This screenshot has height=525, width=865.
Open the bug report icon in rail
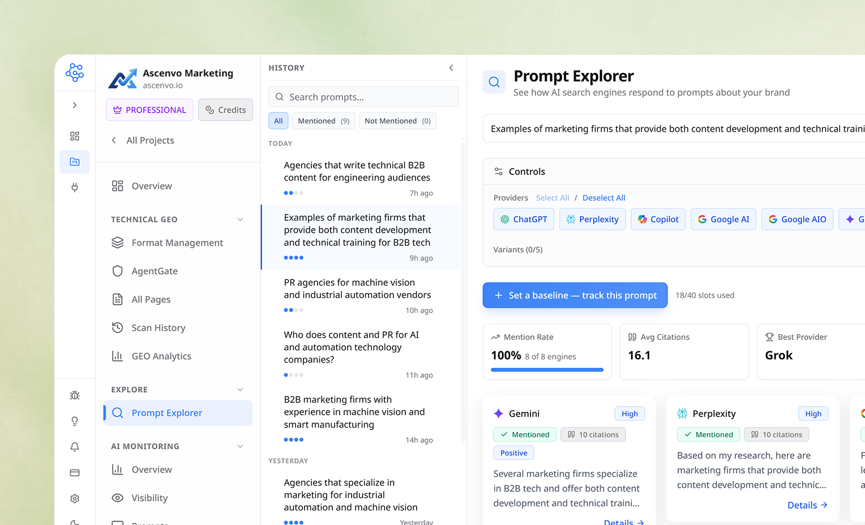coord(75,395)
